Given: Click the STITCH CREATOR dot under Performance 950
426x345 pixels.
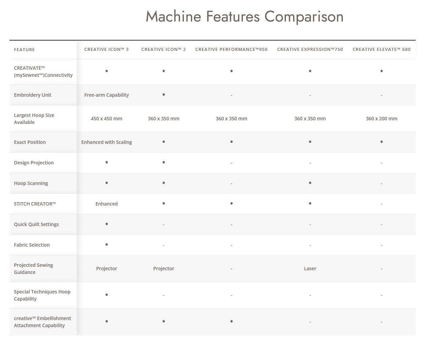Looking at the screenshot, I should tap(232, 203).
